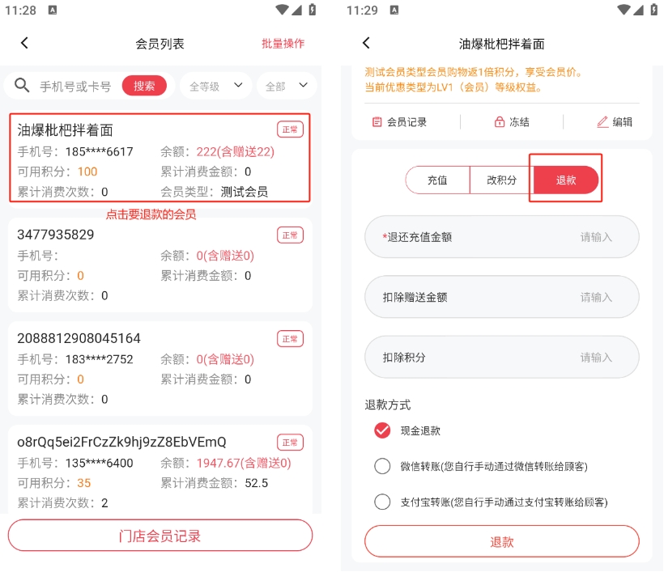Switch to the 退款 tab
664x572 pixels.
coord(566,180)
